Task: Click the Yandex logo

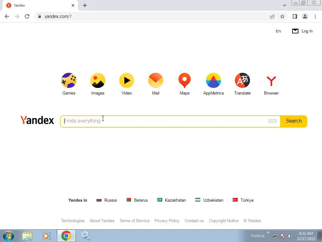Action: pos(37,120)
